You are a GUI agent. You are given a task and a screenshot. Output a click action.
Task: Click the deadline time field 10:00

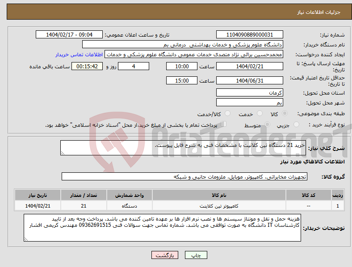click(182, 66)
